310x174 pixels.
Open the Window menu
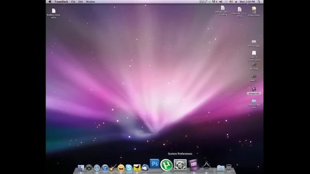[x=91, y=1]
